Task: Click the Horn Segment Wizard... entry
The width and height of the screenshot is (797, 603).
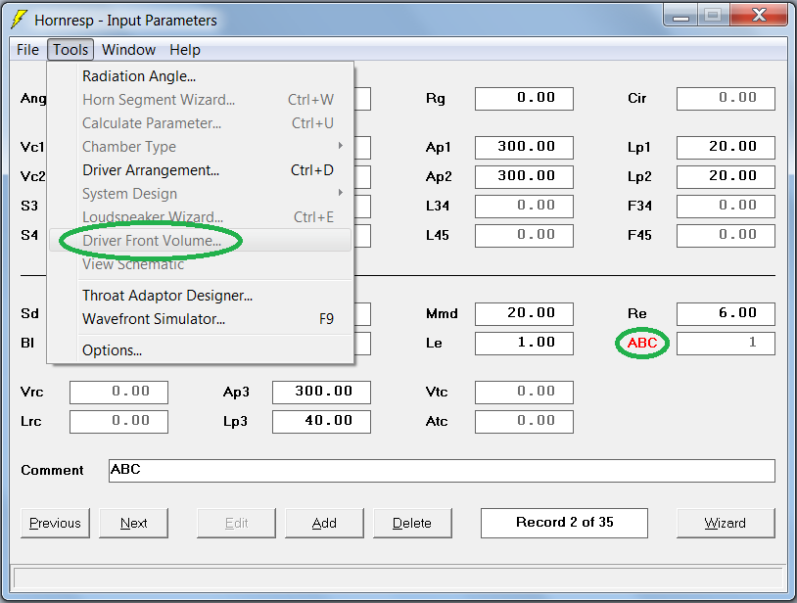Action: pos(201,100)
